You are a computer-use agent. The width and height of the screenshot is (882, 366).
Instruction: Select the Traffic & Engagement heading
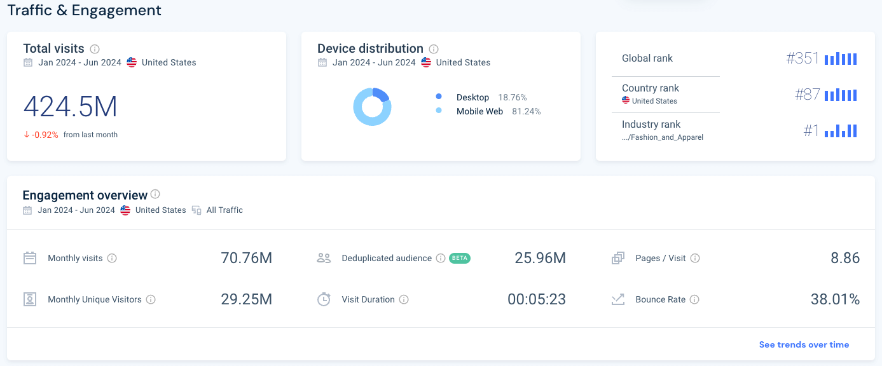click(x=83, y=10)
